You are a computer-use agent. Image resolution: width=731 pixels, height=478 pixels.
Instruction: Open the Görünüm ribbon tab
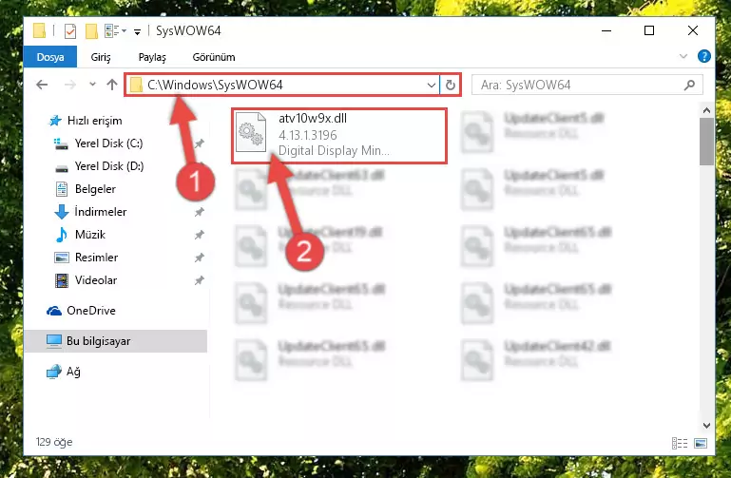[214, 57]
